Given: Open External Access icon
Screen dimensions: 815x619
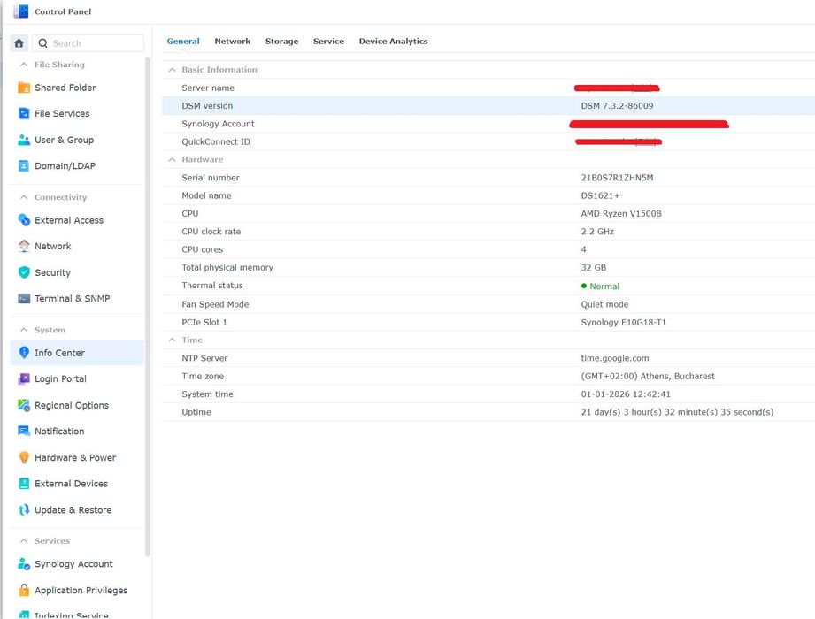Looking at the screenshot, I should click(x=24, y=220).
